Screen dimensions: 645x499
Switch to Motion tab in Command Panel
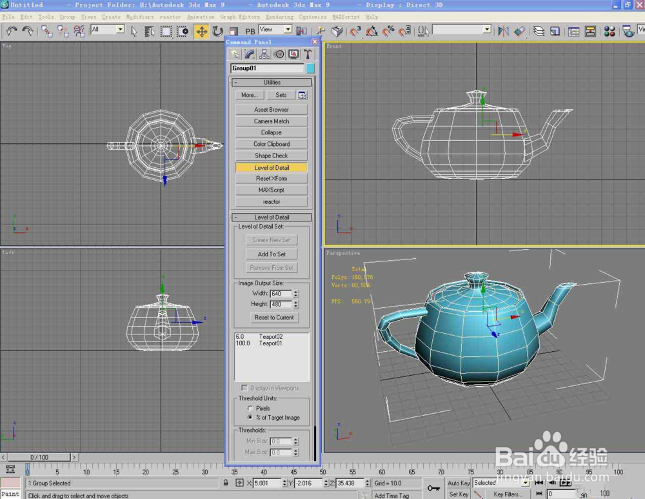pyautogui.click(x=279, y=54)
